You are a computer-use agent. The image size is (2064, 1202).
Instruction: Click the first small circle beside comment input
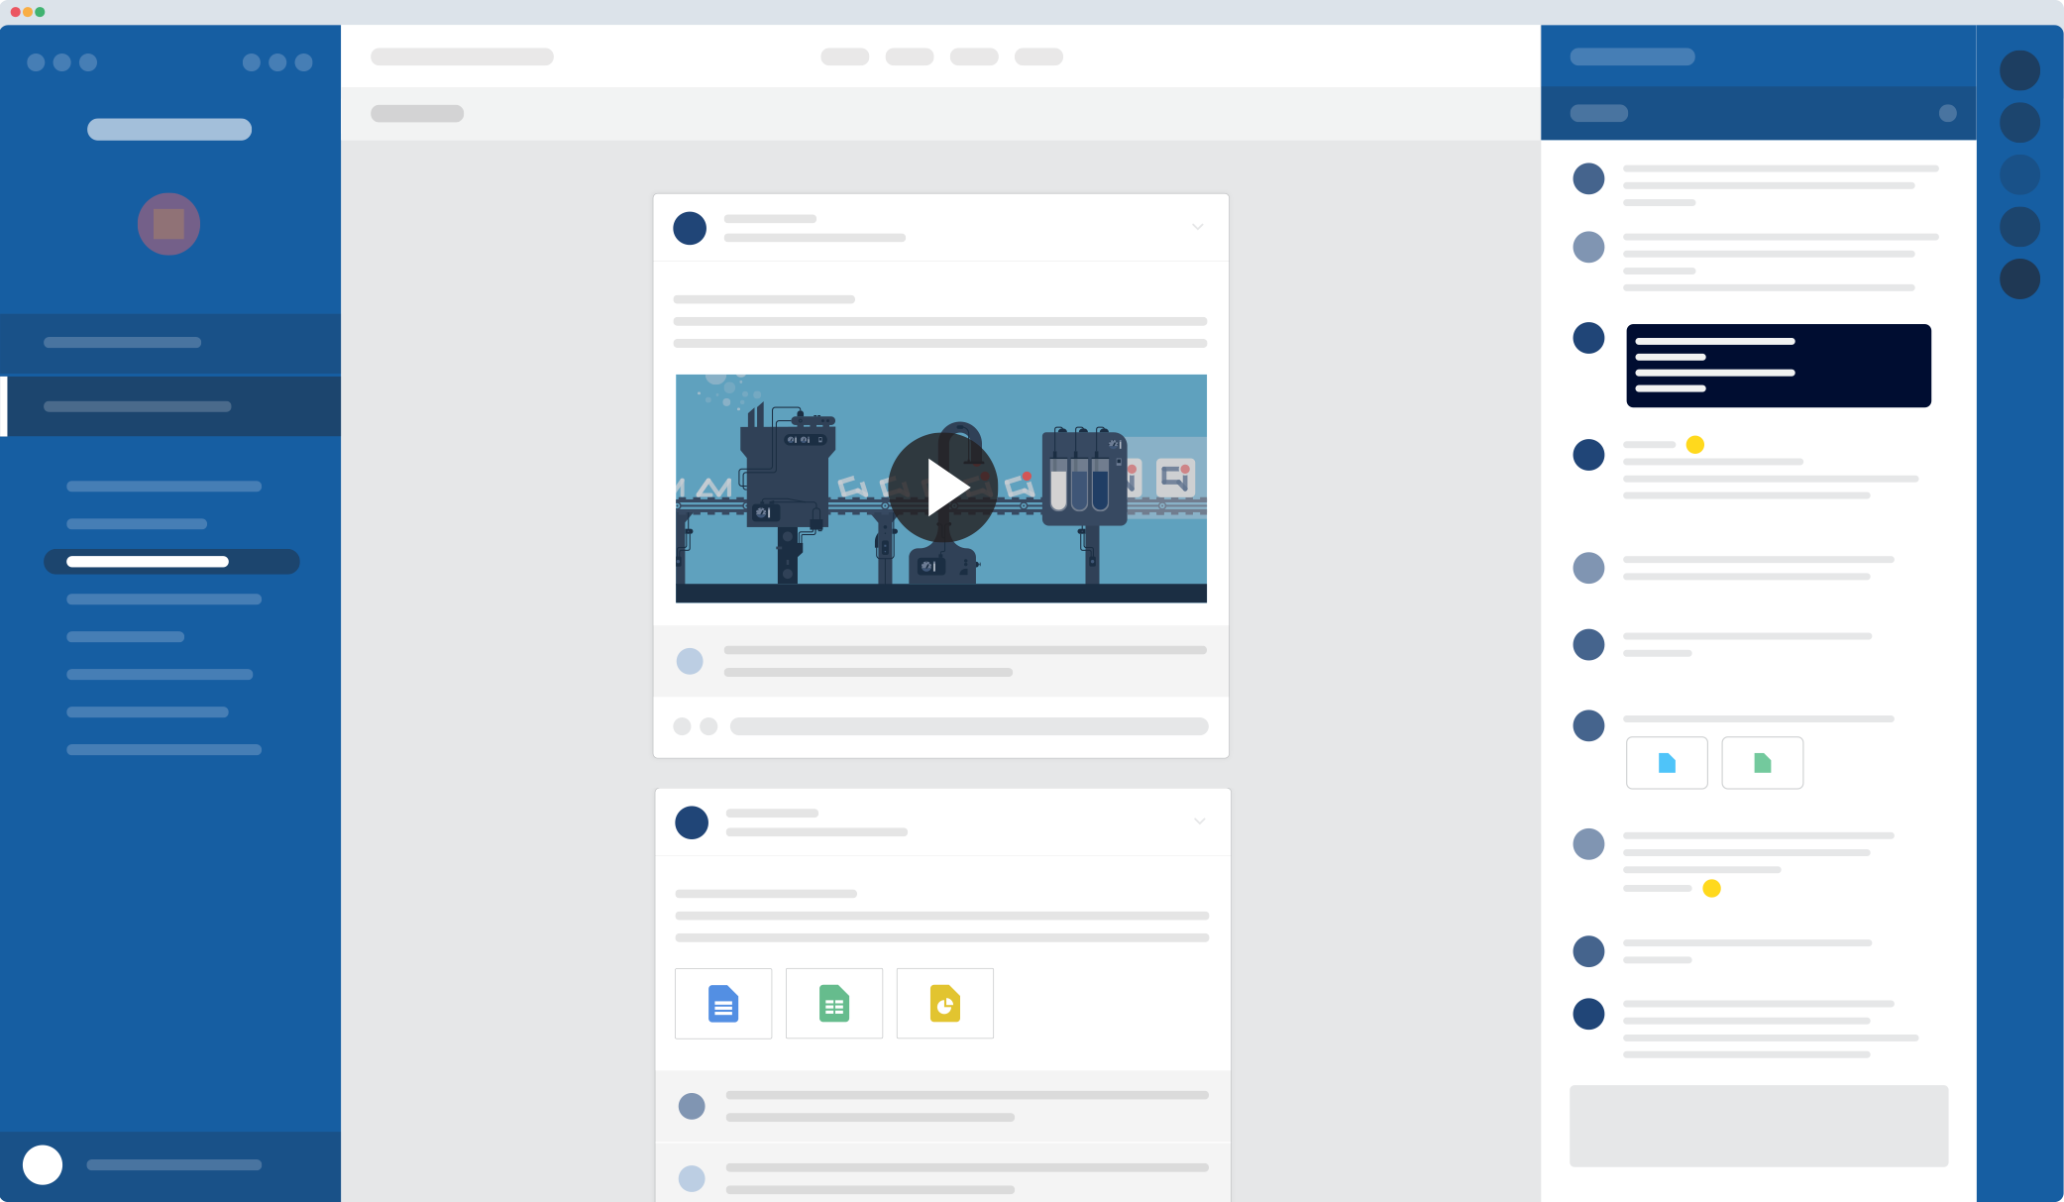click(x=682, y=726)
